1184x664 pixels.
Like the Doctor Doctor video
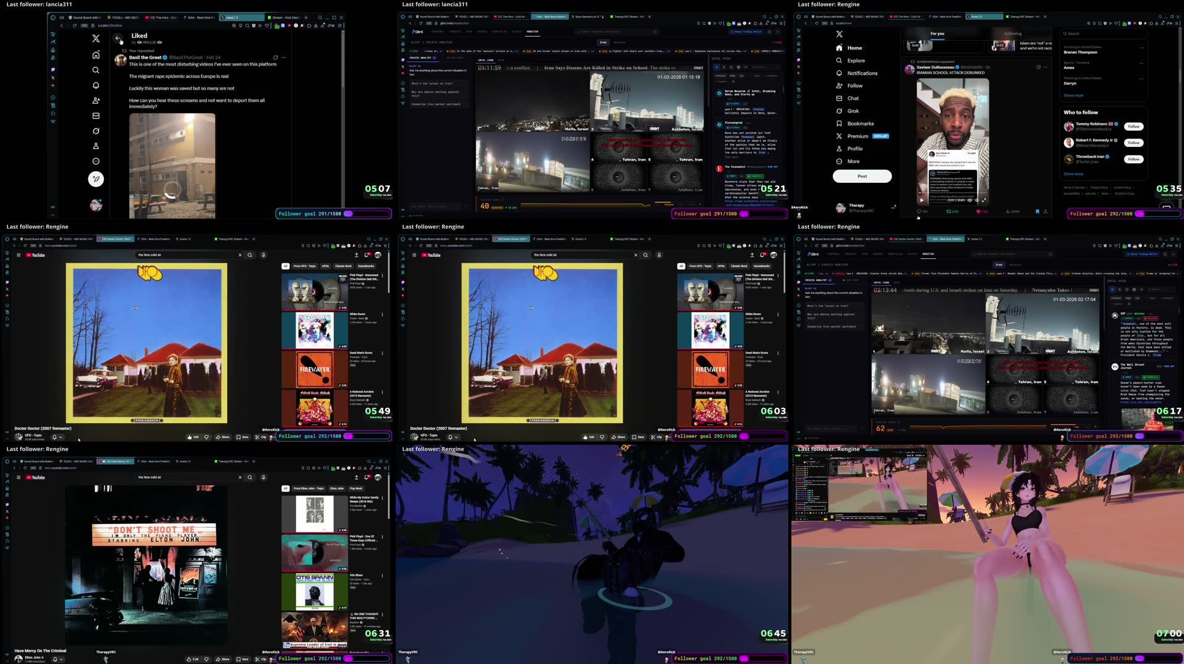pyautogui.click(x=190, y=437)
